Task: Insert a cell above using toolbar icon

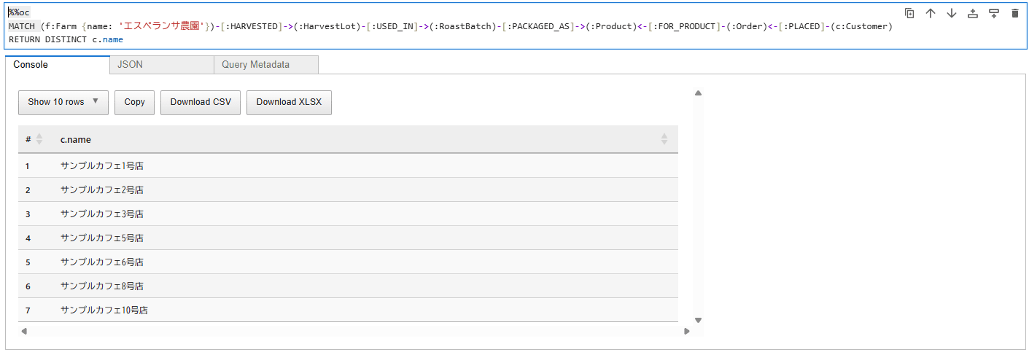Action: [x=973, y=13]
